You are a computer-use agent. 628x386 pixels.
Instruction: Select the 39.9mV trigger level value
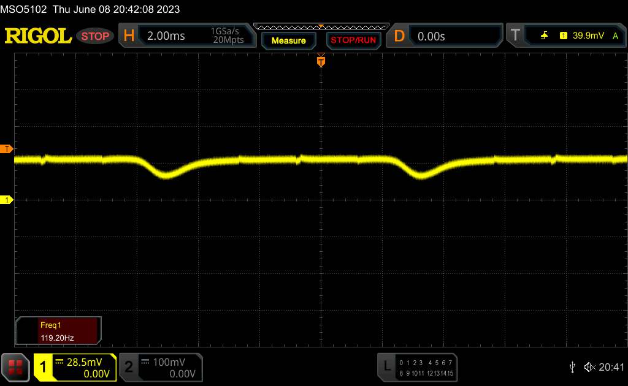pyautogui.click(x=588, y=36)
